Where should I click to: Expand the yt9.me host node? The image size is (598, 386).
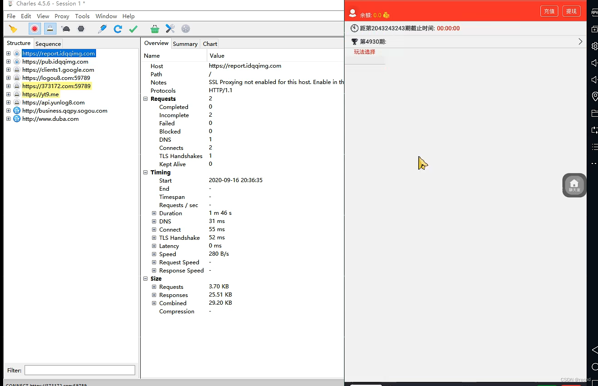pos(8,94)
